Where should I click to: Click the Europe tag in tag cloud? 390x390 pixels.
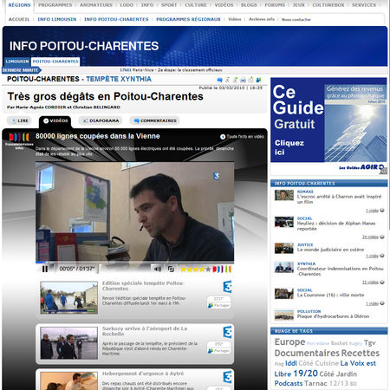click(x=289, y=342)
